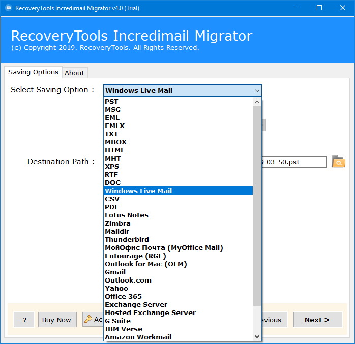Select Hosted Exchange Server option

178,313
